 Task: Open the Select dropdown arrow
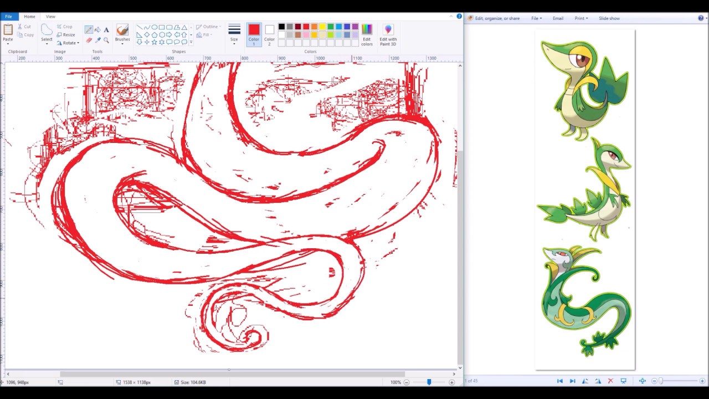click(47, 44)
